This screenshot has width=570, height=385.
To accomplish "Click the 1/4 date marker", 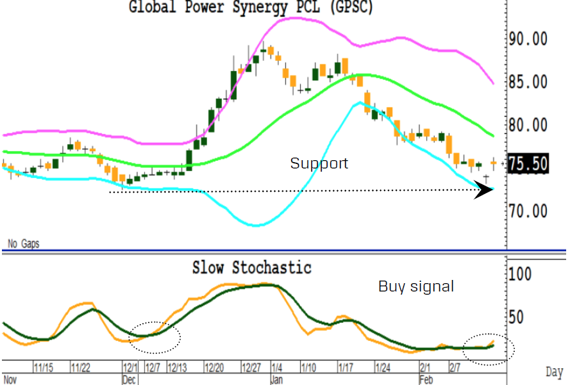I will 276,368.
